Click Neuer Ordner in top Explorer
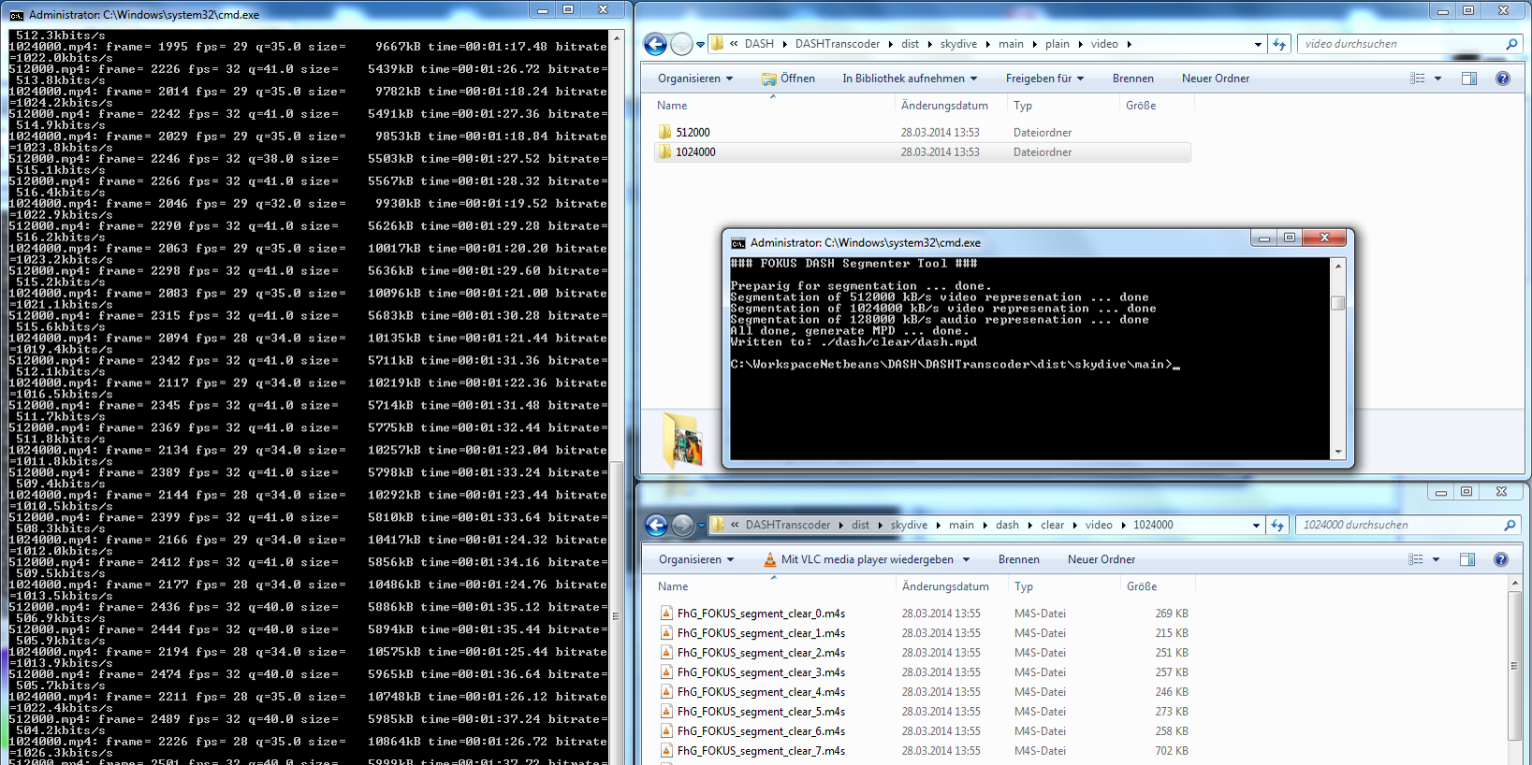Screen dimensions: 1532x765 click(x=1215, y=79)
